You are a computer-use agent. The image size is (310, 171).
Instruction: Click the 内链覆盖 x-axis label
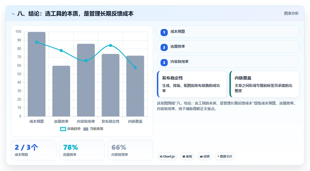click(x=135, y=121)
